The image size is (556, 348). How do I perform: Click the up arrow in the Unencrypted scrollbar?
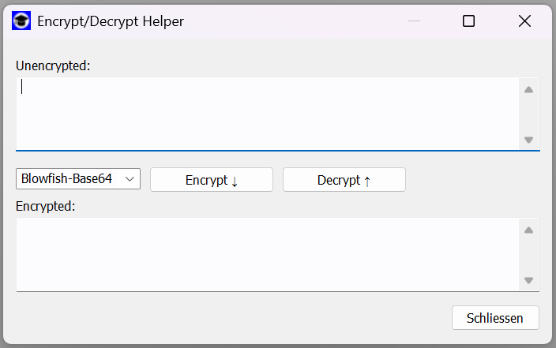click(x=528, y=90)
